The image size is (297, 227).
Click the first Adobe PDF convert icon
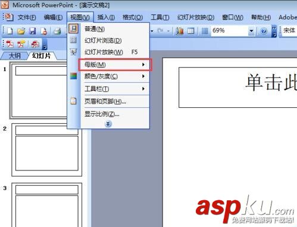click(x=10, y=44)
